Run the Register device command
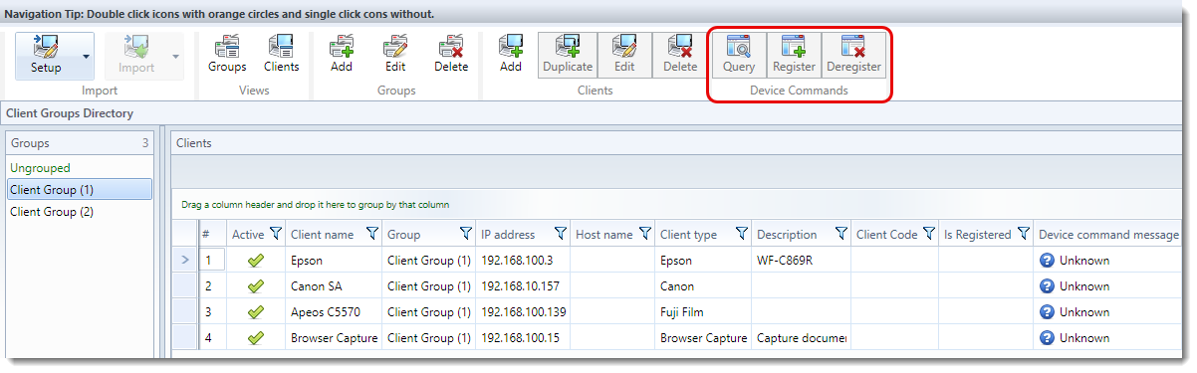The image size is (1197, 373). pyautogui.click(x=794, y=56)
